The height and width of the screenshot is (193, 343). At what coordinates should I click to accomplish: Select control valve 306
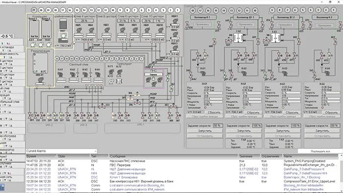point(137,102)
